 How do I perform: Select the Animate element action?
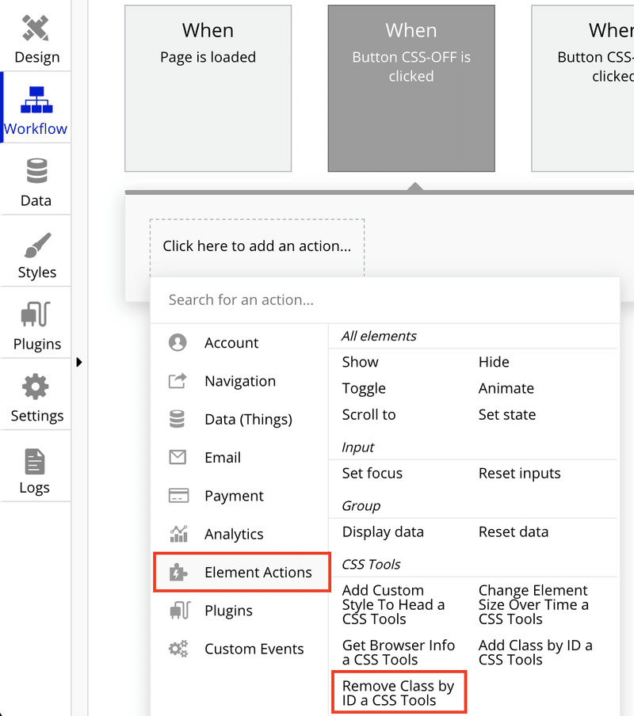click(x=506, y=388)
